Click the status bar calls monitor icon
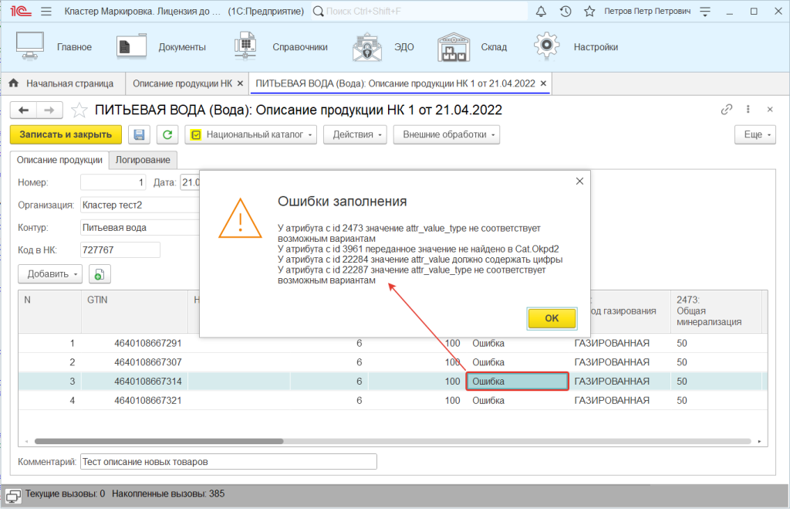Viewport: 790px width, 509px height. [x=13, y=495]
